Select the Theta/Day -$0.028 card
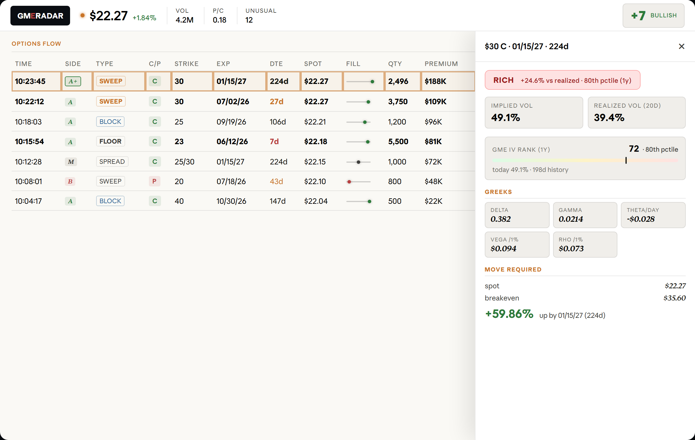The width and height of the screenshot is (695, 440). tap(653, 215)
